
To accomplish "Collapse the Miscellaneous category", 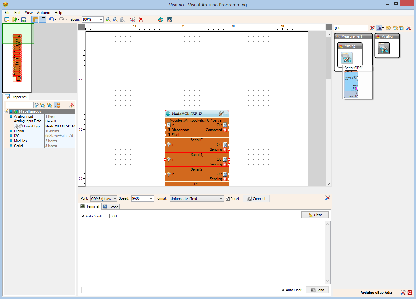I will tap(11, 111).
